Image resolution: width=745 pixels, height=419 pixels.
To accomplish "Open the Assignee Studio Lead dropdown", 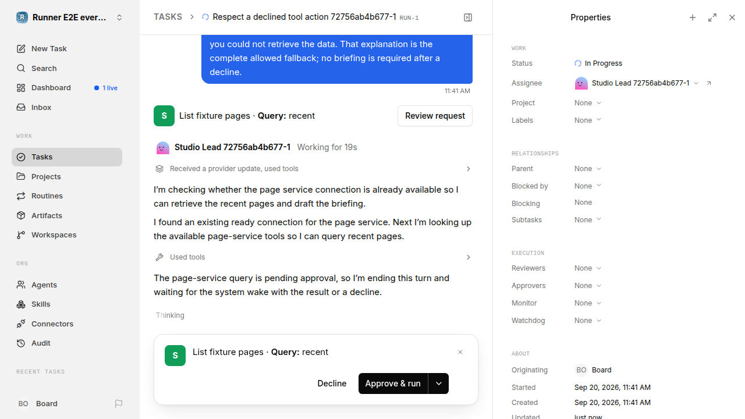I will tap(637, 83).
